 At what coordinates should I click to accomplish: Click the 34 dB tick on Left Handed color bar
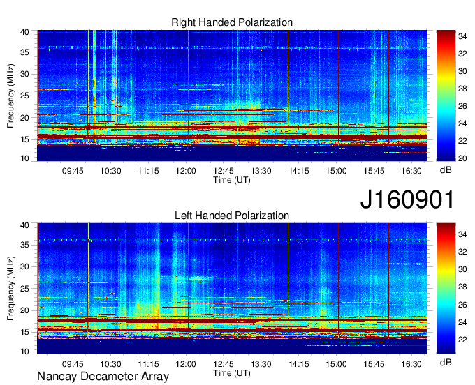[x=462, y=234]
